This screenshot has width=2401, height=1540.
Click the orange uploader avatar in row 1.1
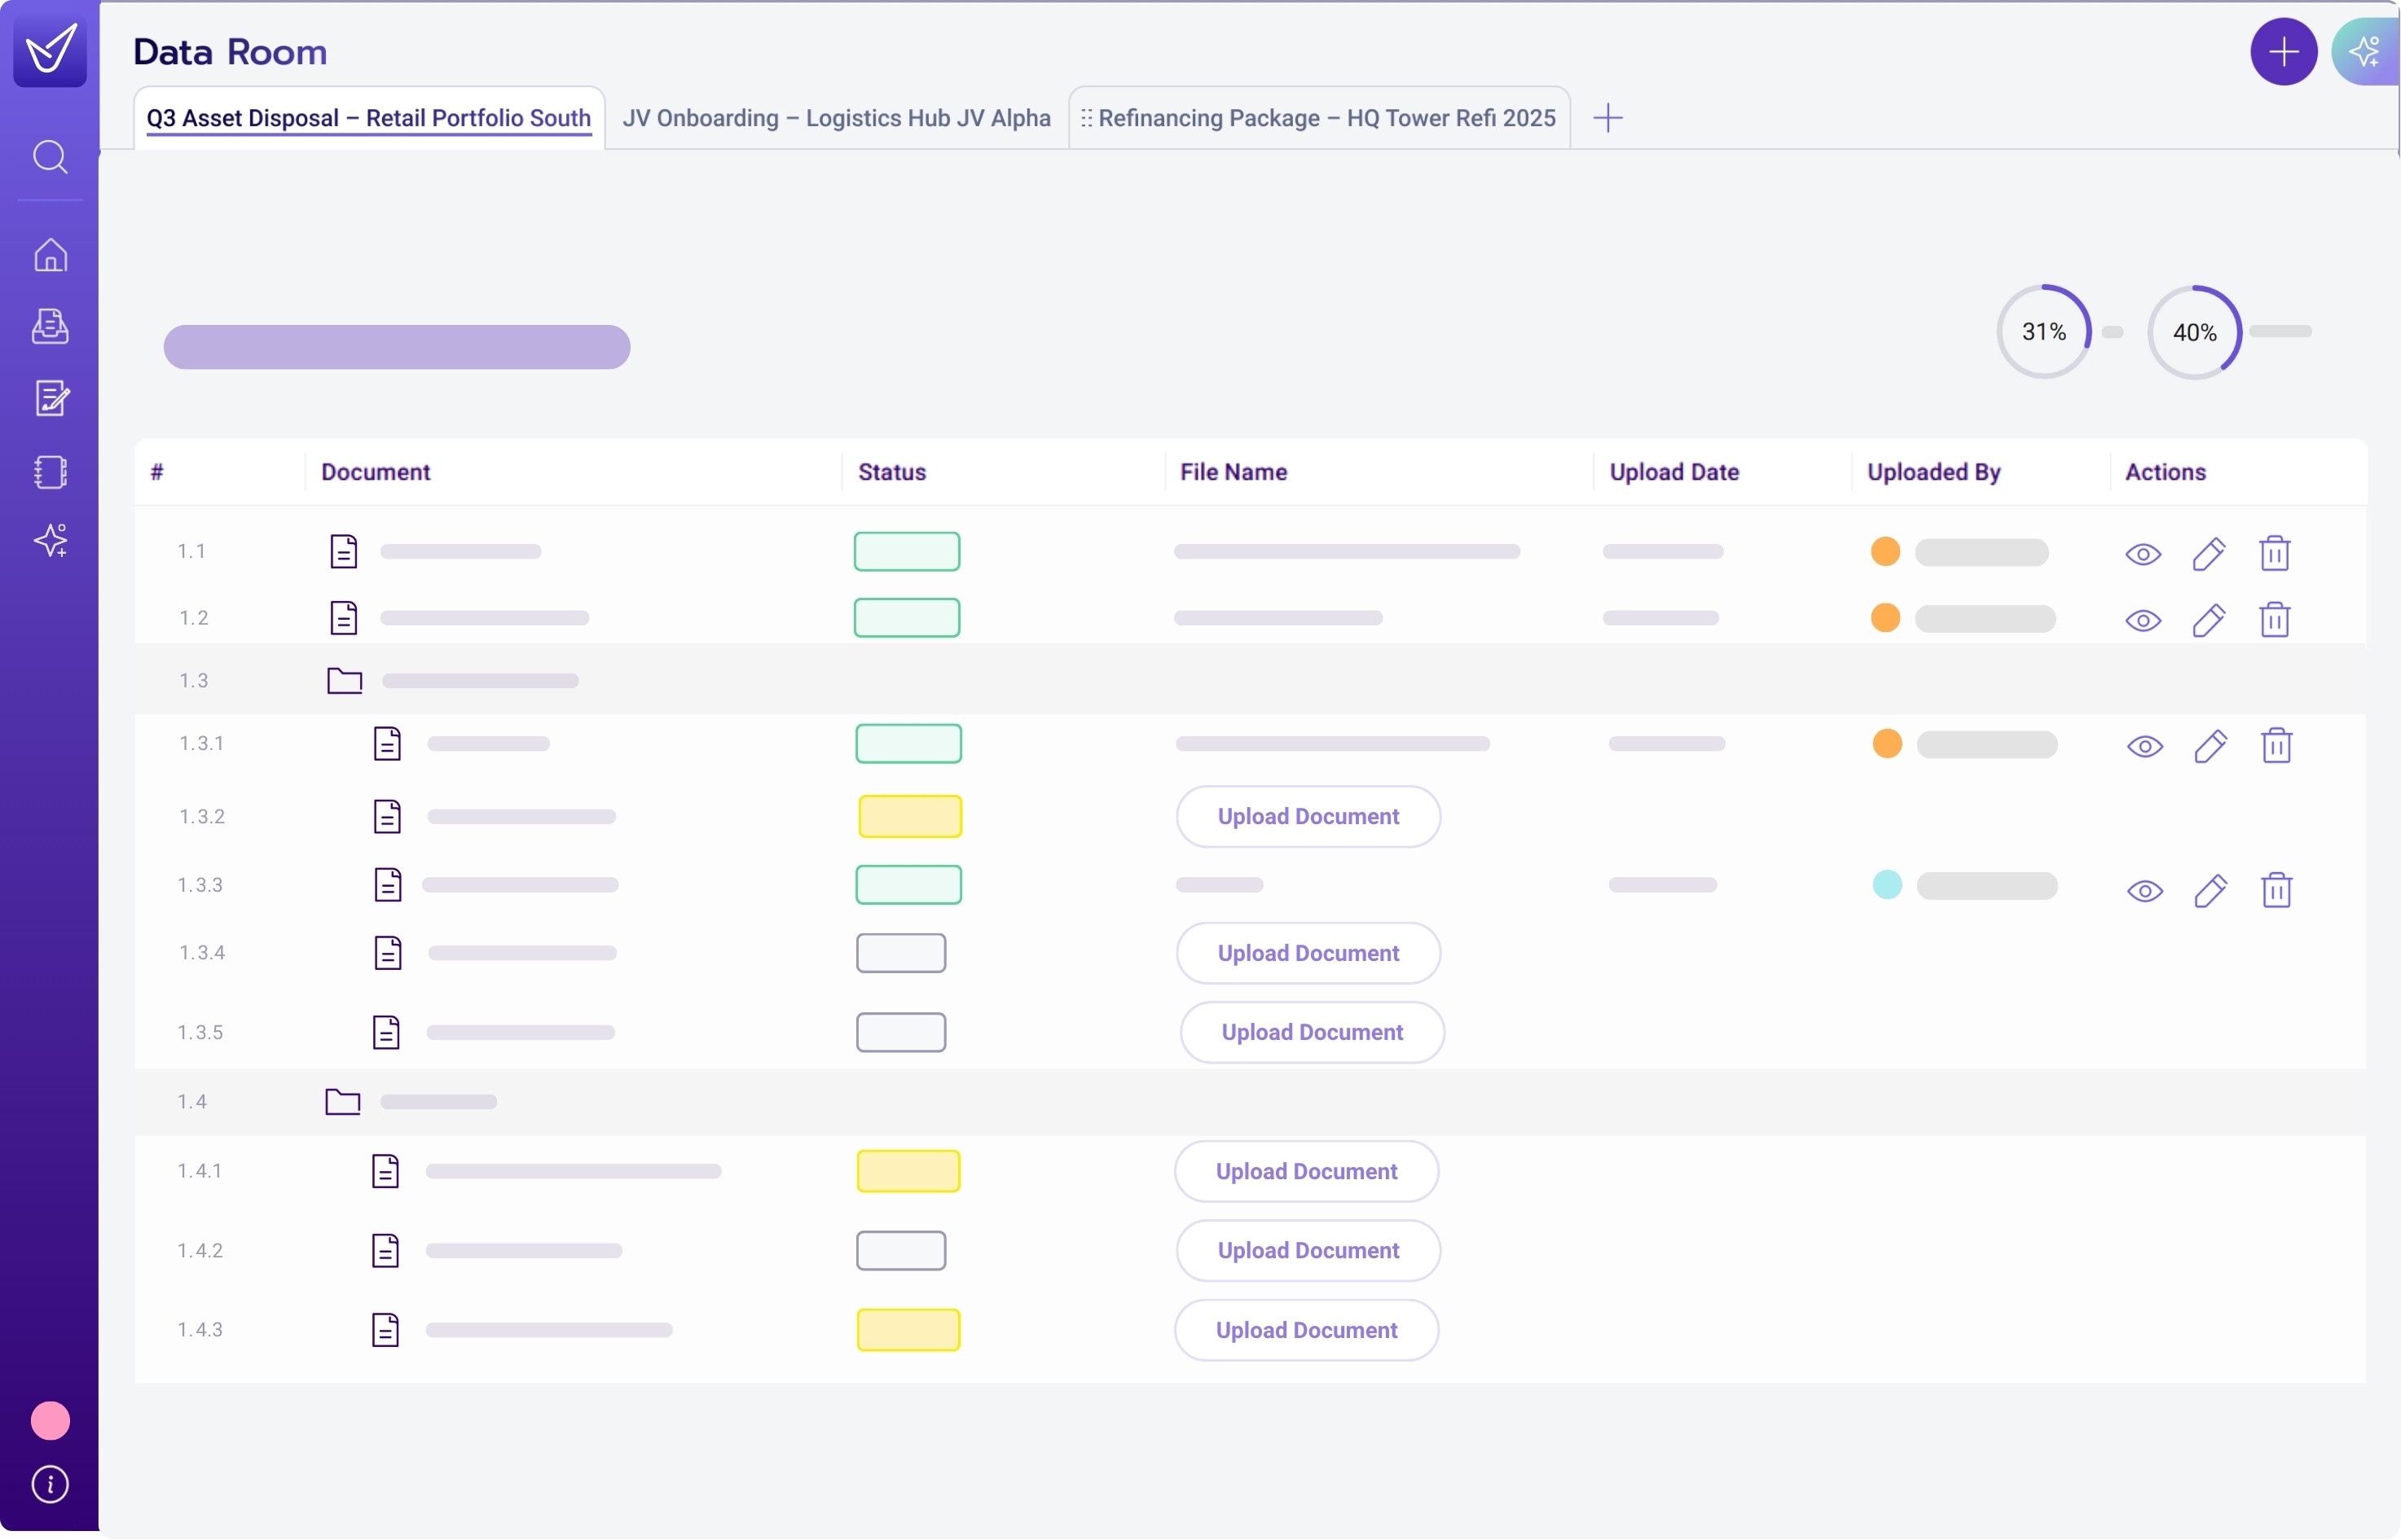click(x=1884, y=552)
